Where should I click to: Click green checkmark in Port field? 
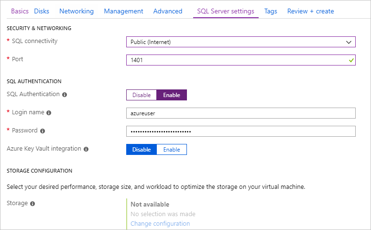tap(351, 60)
